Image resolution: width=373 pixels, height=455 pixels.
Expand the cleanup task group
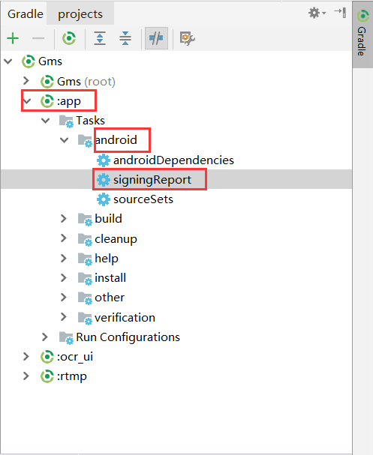click(64, 238)
